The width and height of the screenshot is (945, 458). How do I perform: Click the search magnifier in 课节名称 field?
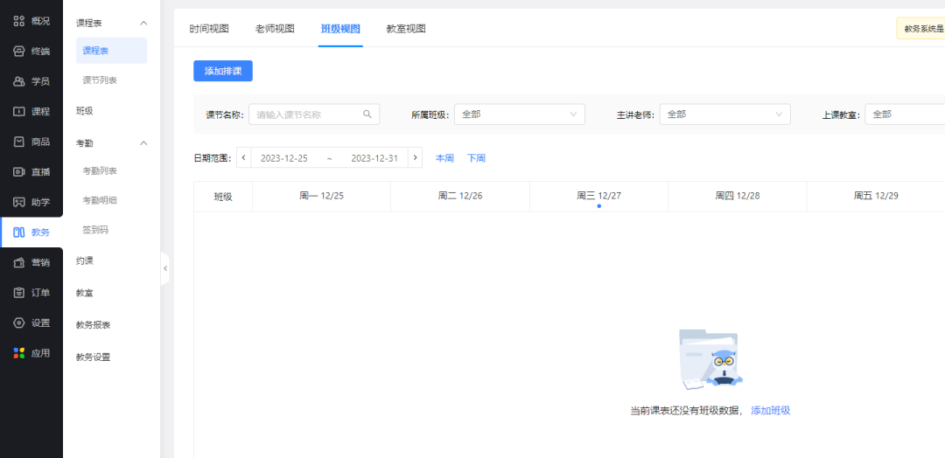[368, 114]
